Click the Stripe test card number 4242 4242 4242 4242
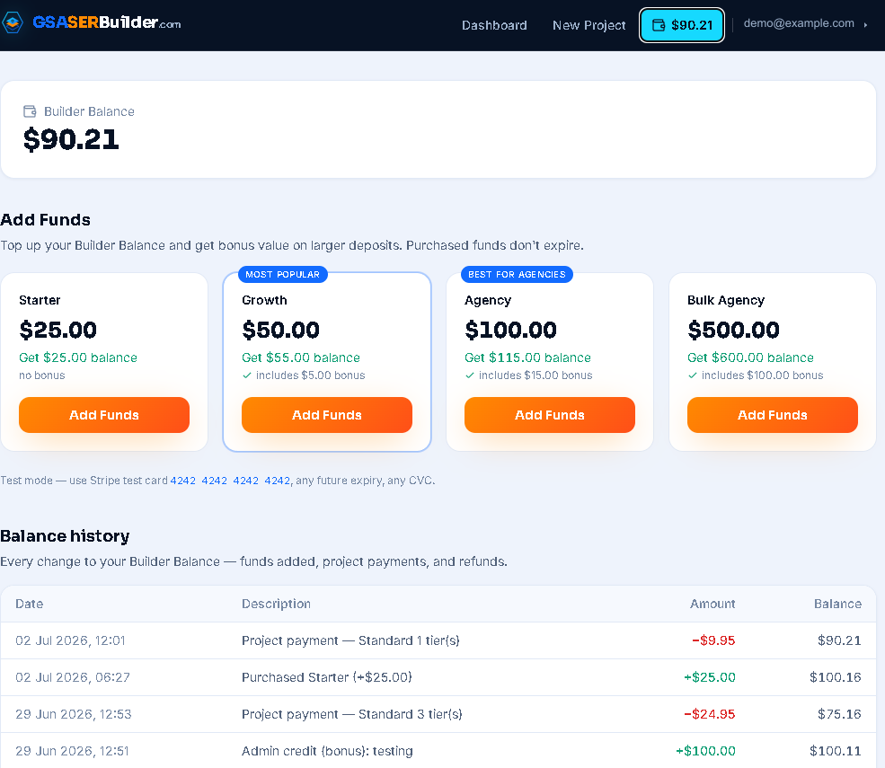This screenshot has height=768, width=885. pyautogui.click(x=230, y=481)
